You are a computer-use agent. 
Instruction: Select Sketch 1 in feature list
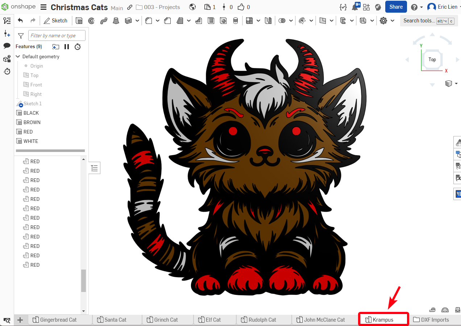[x=33, y=103]
